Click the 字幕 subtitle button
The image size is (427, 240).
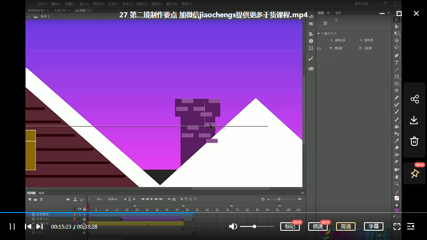374,226
